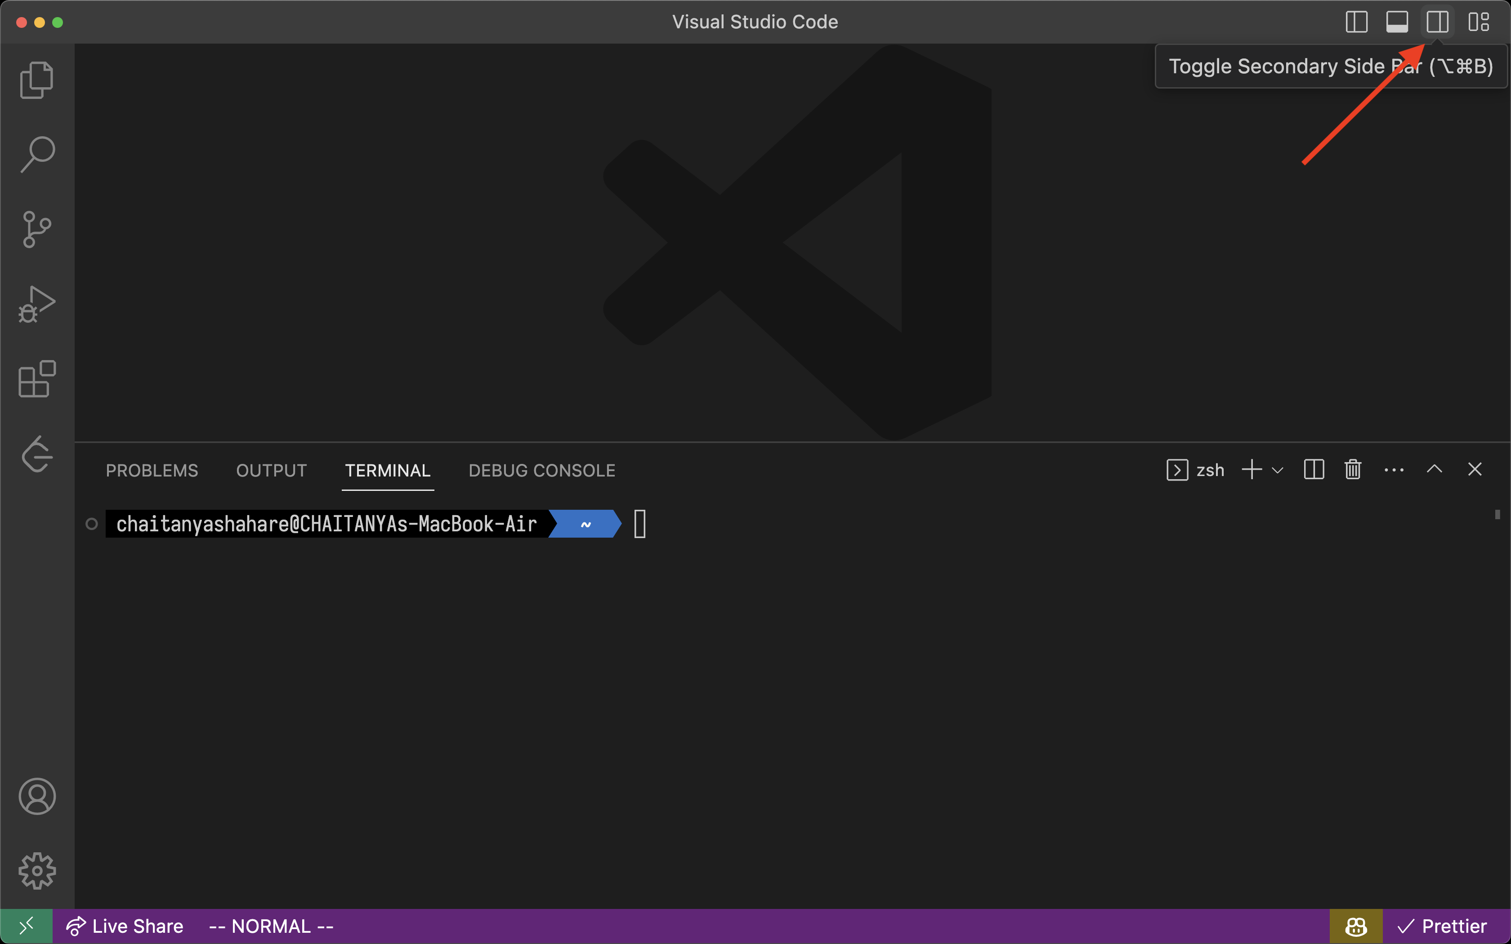Open the Explorer view in activity bar
The image size is (1511, 944).
[37, 80]
